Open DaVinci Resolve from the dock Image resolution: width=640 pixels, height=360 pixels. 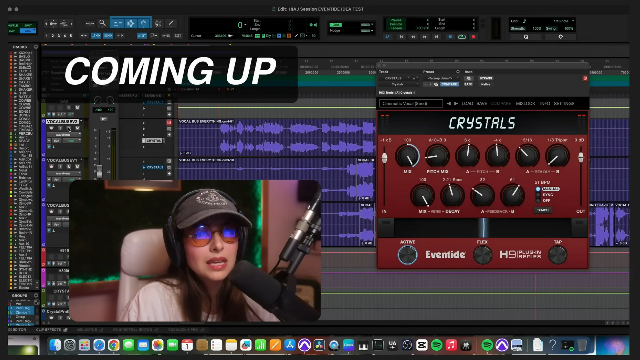pyautogui.click(x=319, y=345)
